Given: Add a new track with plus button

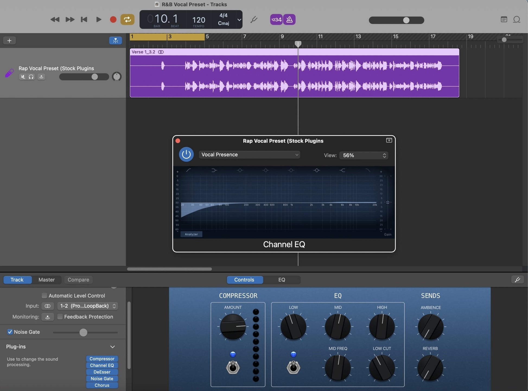Looking at the screenshot, I should (9, 40).
